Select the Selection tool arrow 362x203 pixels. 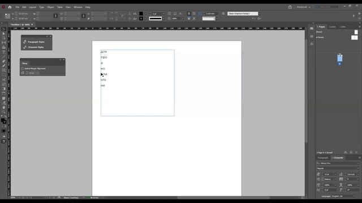pyautogui.click(x=4, y=29)
